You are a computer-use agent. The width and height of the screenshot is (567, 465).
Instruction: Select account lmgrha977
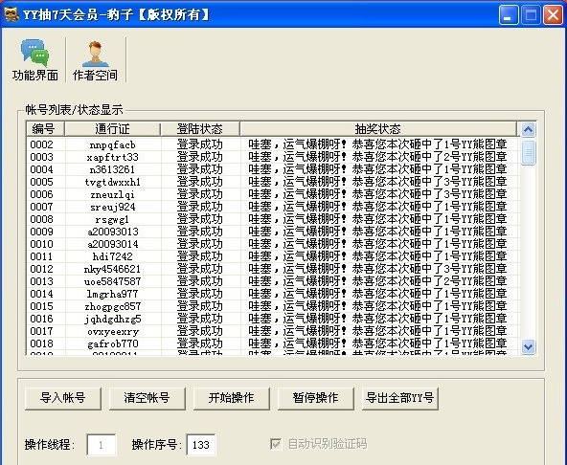pos(112,294)
